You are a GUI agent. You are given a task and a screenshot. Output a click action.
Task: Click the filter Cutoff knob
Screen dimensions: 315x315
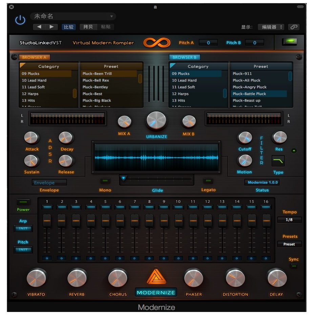pos(245,138)
